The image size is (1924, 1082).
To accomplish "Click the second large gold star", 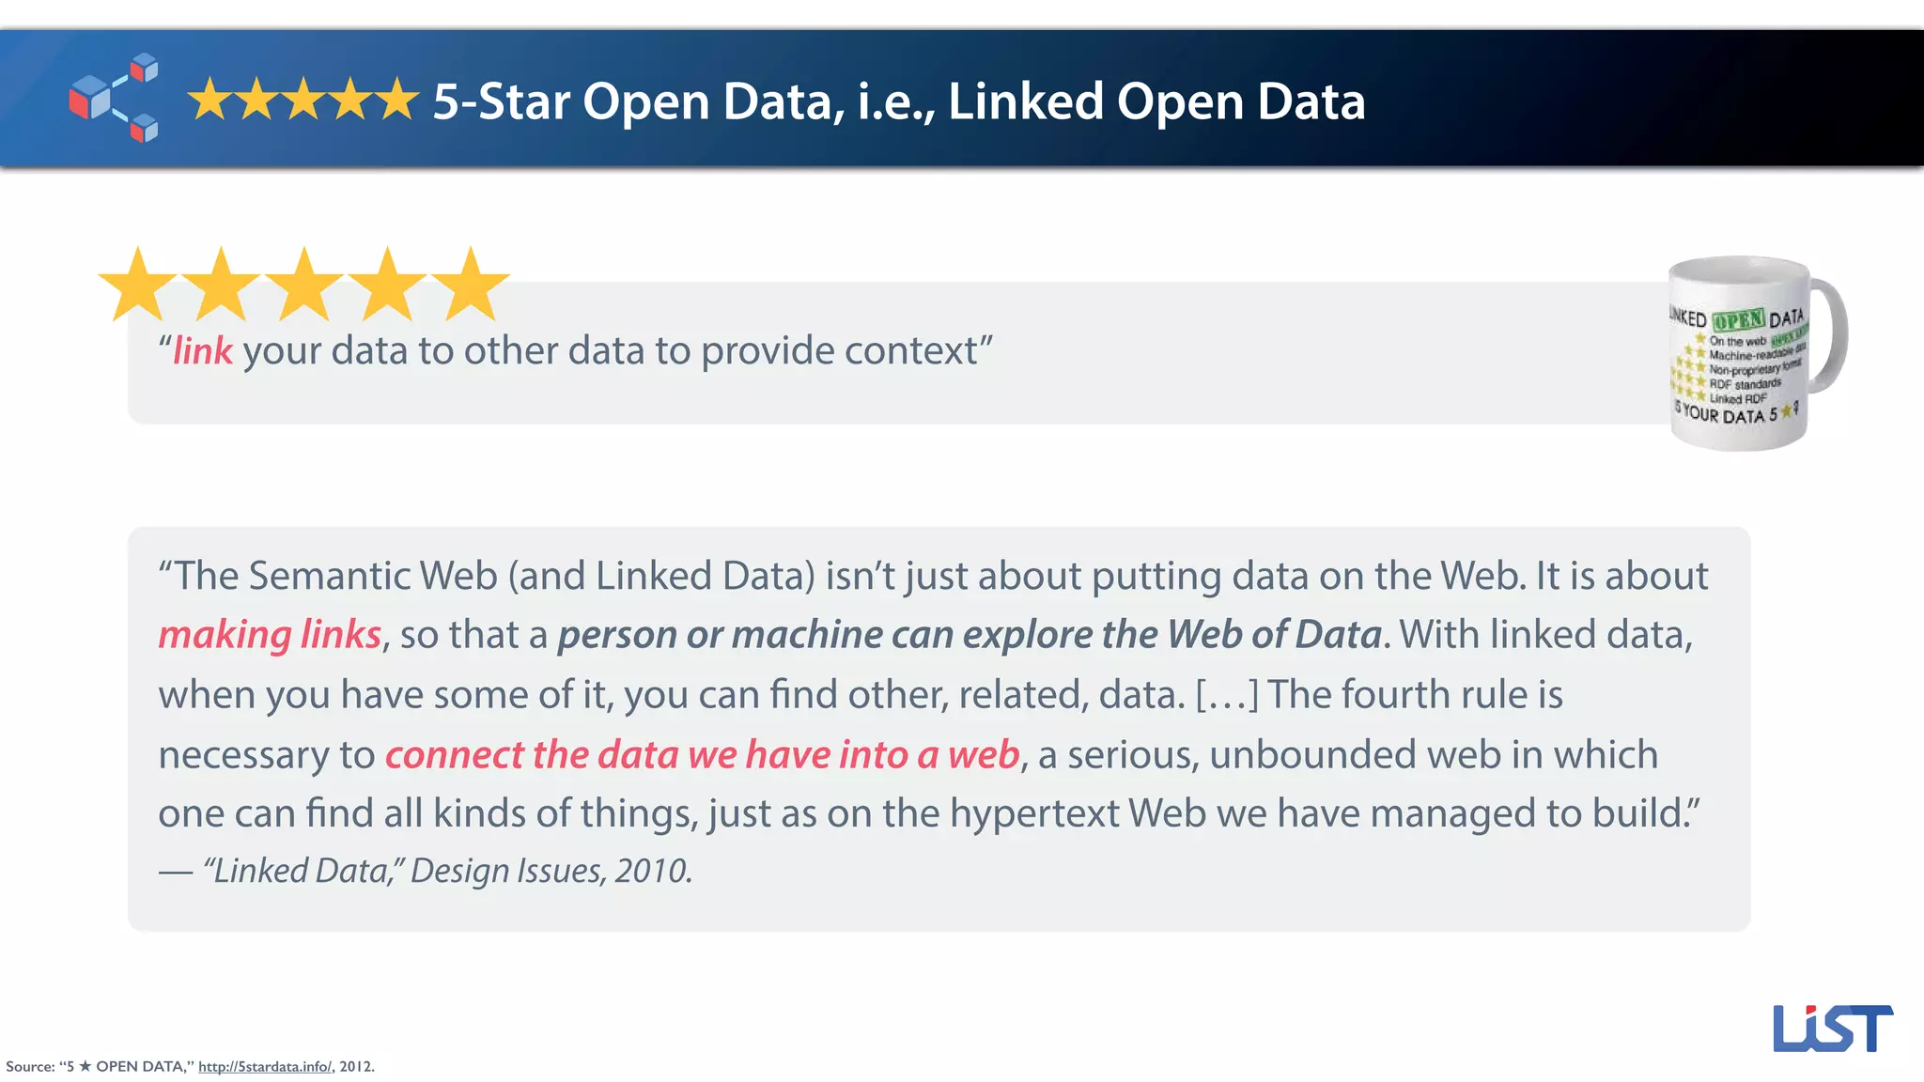I will coord(221,286).
